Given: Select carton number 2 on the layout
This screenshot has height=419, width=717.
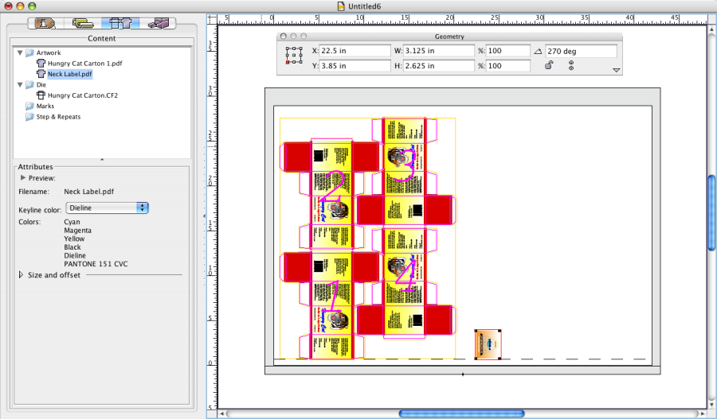Looking at the screenshot, I should point(331,194).
